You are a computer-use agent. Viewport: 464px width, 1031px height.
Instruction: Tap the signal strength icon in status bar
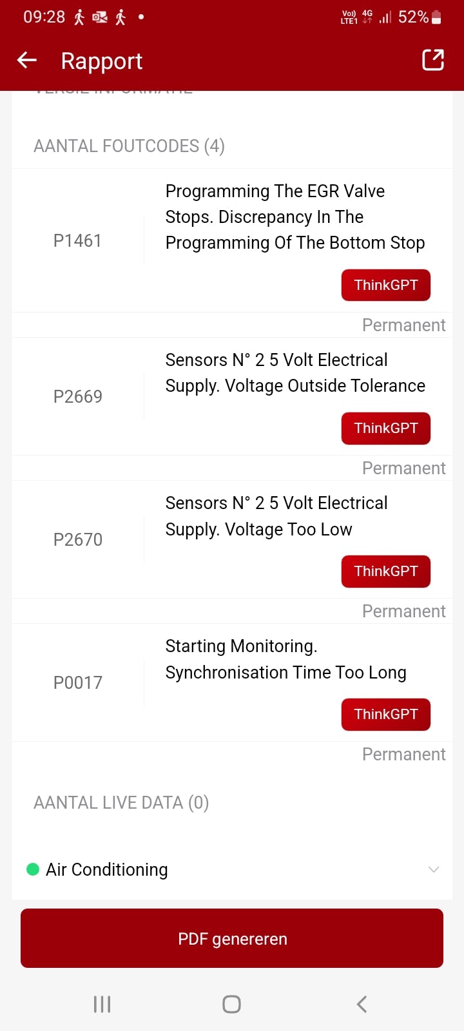(x=385, y=17)
